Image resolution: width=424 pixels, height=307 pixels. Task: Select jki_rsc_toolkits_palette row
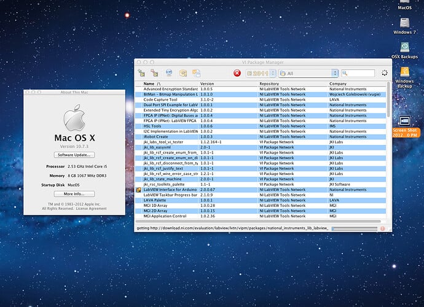pyautogui.click(x=261, y=184)
